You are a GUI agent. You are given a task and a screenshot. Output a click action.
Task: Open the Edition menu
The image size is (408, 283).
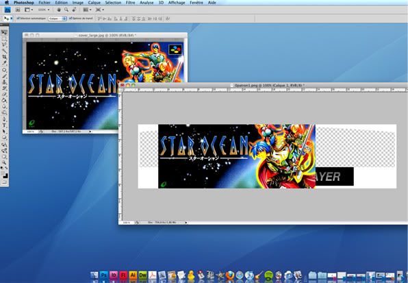(x=62, y=3)
